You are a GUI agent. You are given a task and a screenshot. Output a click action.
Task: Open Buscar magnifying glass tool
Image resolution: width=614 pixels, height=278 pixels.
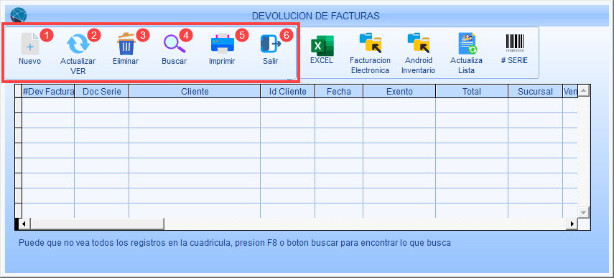coord(175,43)
